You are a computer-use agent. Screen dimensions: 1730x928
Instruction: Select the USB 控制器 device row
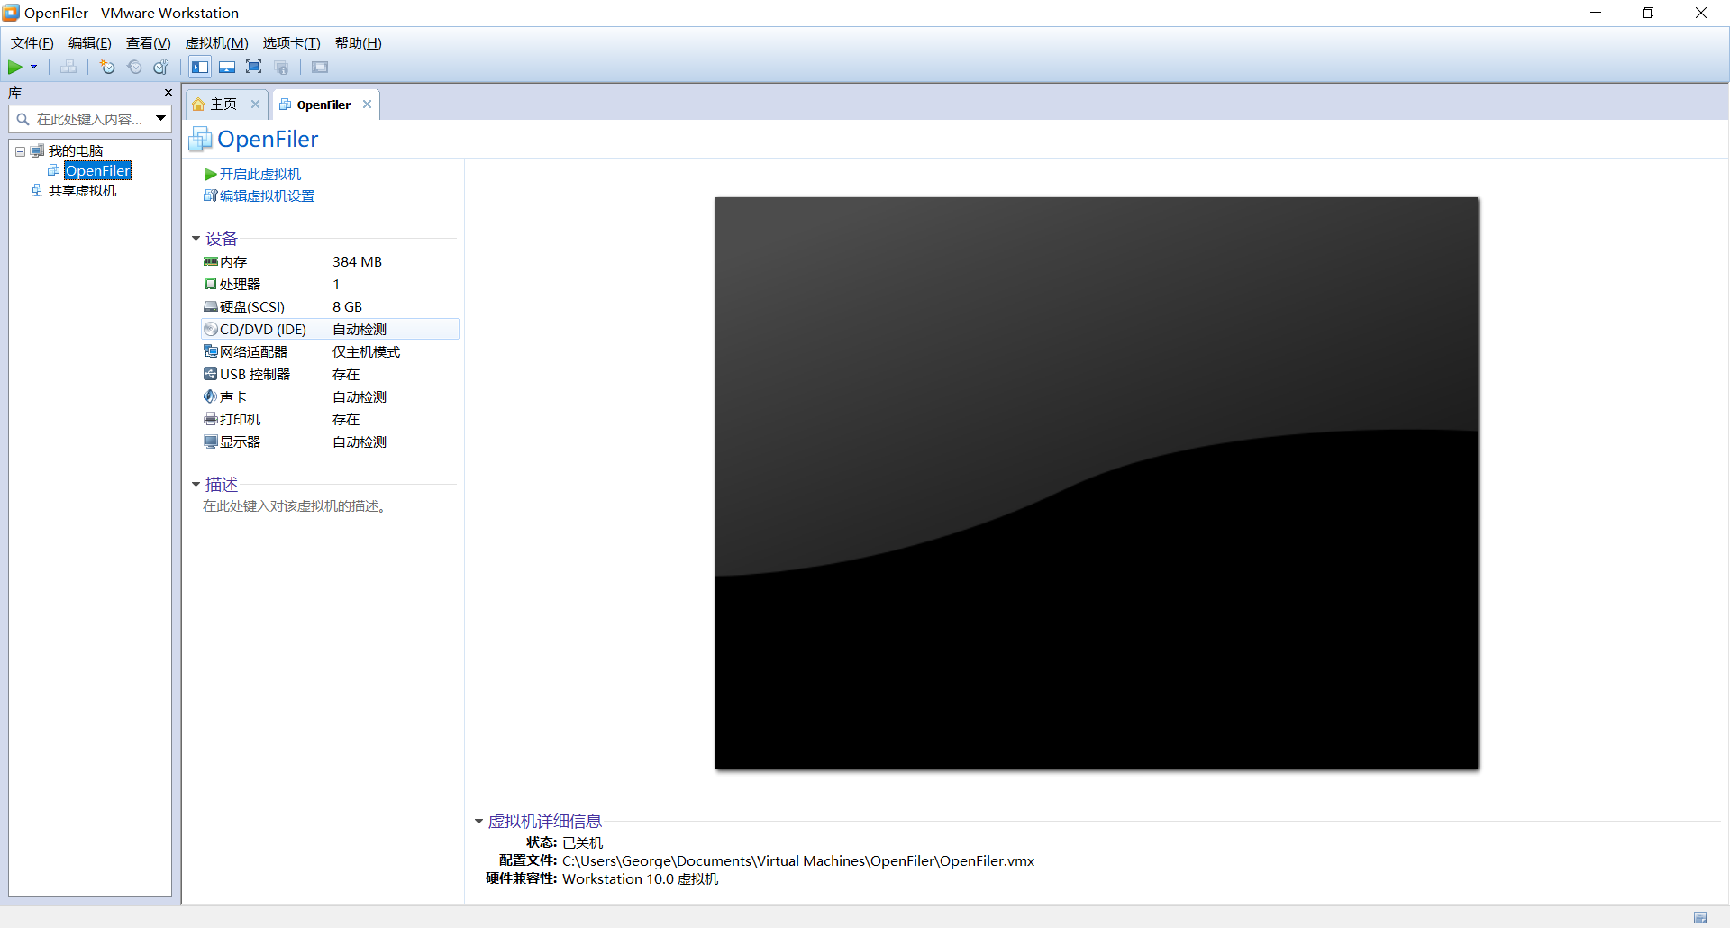coord(330,374)
